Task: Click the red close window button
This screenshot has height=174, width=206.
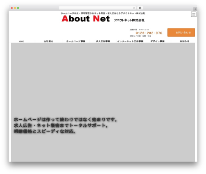Action: [x=12, y=8]
